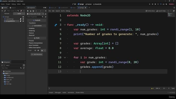Open the script editor Search menu
The image size is (176, 99).
58,11
